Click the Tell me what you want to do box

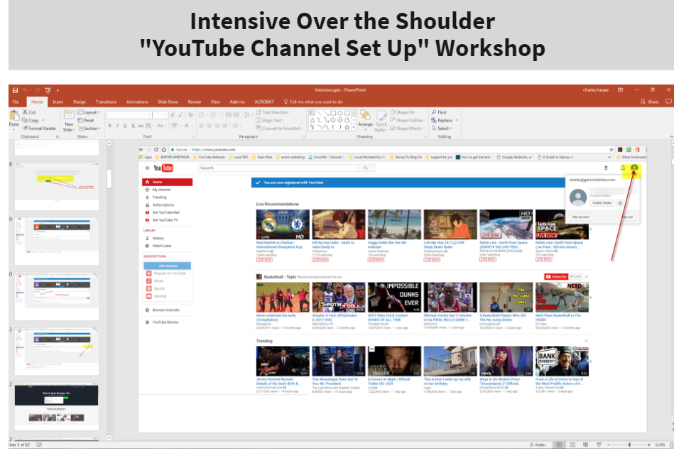point(313,102)
